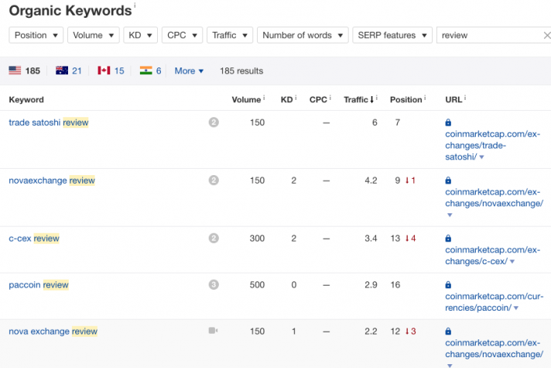551x368 pixels.
Task: Click SERP features badge for trade satoshi review
Action: 214,122
